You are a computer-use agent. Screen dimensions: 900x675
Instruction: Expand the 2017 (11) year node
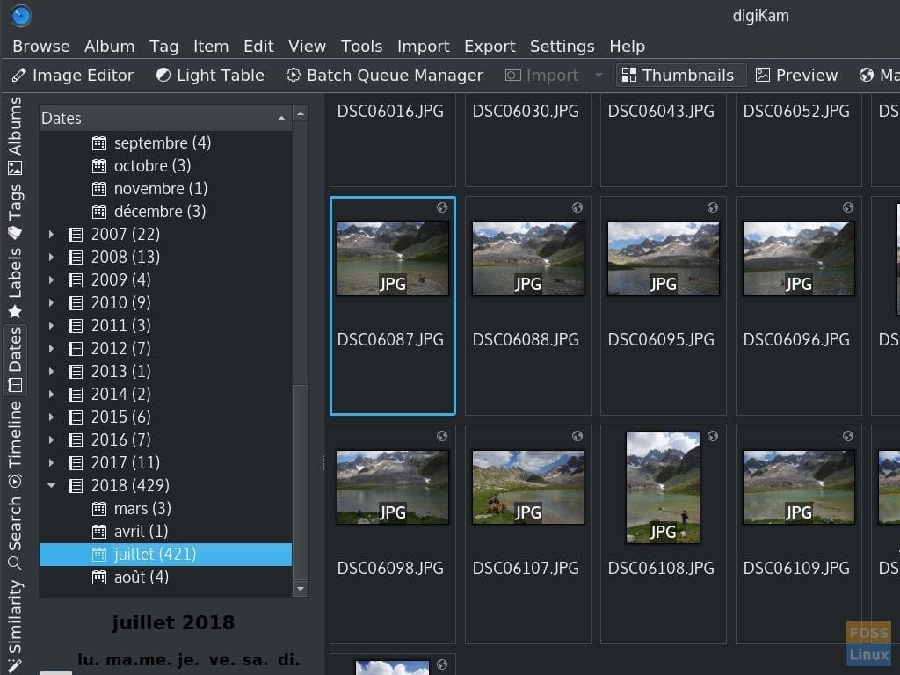[x=51, y=462]
